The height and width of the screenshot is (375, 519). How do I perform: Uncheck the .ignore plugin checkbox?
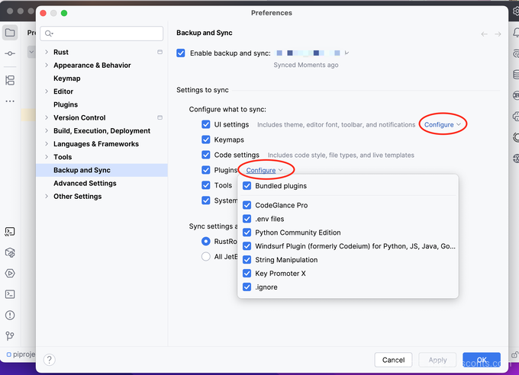tap(247, 287)
